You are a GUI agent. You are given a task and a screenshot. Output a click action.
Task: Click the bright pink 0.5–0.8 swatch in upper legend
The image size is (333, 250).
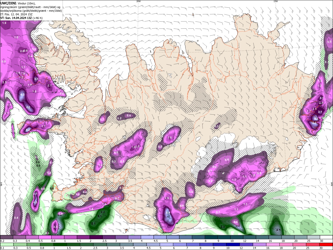pos(45,237)
